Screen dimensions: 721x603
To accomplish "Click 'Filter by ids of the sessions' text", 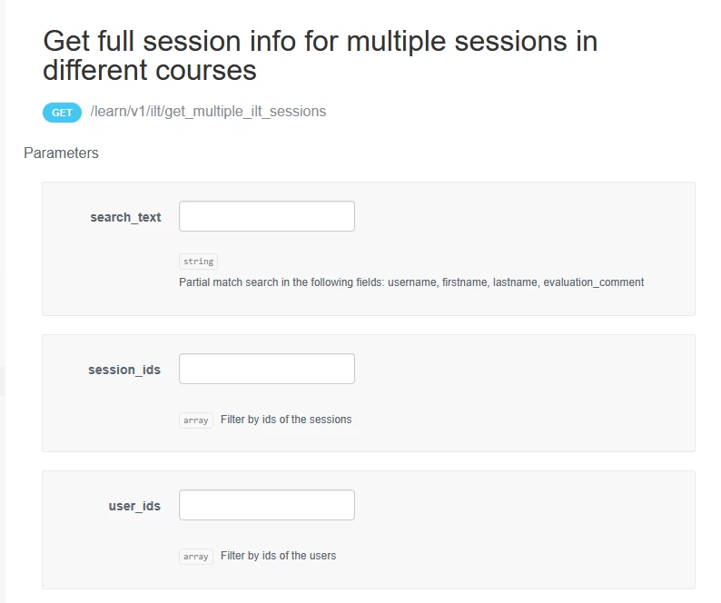I will 286,420.
